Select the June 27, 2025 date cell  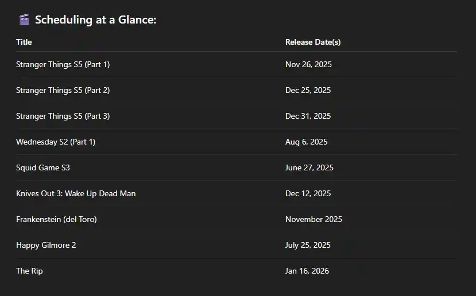click(x=309, y=168)
